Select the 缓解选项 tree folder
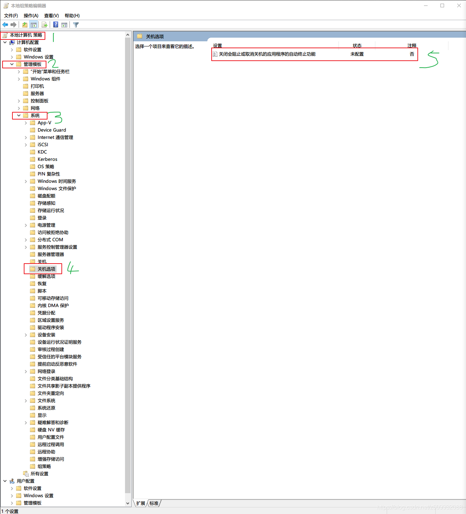The height and width of the screenshot is (514, 466). [46, 276]
